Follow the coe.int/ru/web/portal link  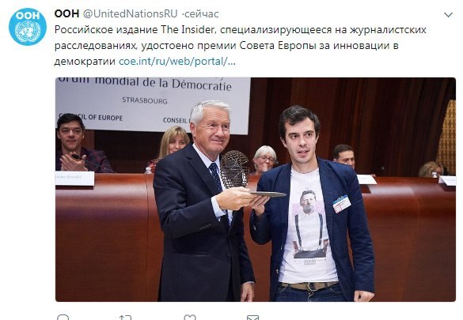177,62
